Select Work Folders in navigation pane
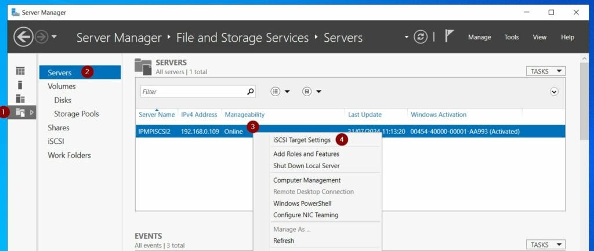Viewport: 594px width, 251px height. click(70, 155)
